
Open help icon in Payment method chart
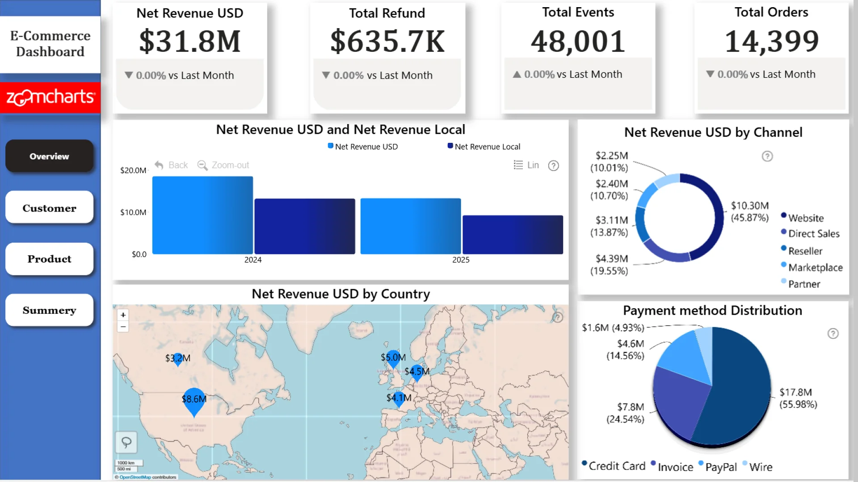(833, 333)
